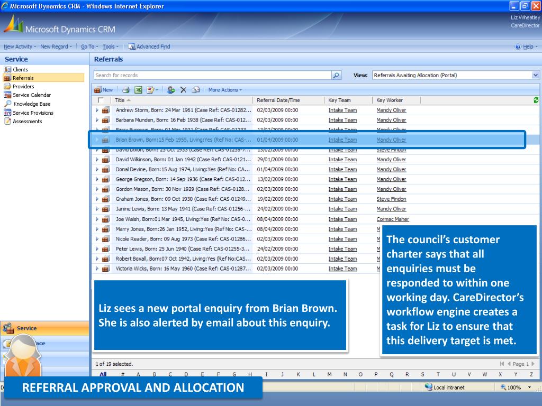Screen dimensions: 542x406
Task: Click the 19/02/2009 00:00 date cell
Action: coord(277,199)
